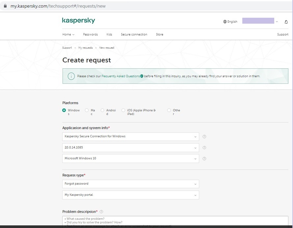Image resolution: width=293 pixels, height=228 pixels.
Task: Open the Secure connection menu item
Action: point(134,34)
